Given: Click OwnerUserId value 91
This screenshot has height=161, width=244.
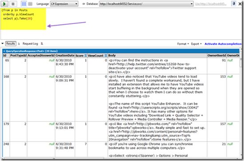Looking at the screenshot, I should tap(224, 60).
